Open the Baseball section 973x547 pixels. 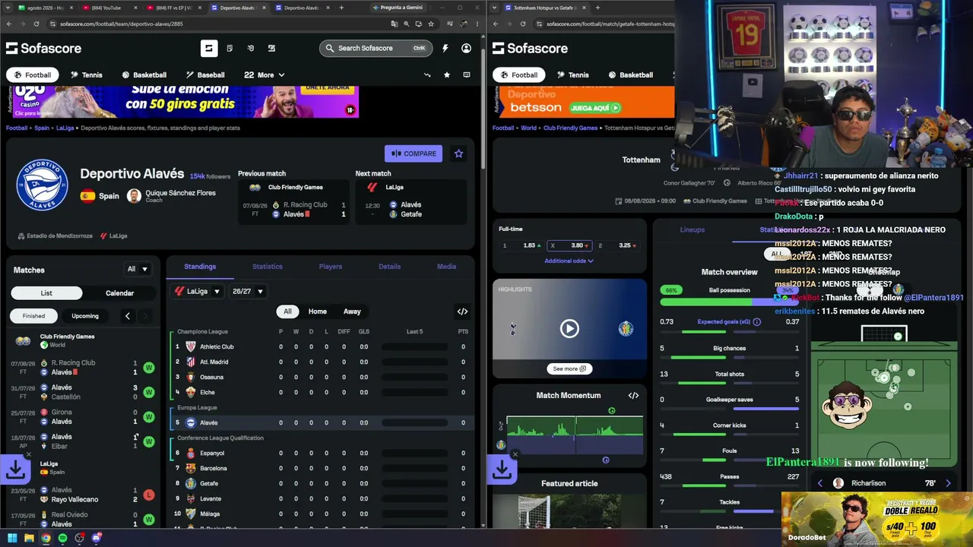[x=205, y=75]
